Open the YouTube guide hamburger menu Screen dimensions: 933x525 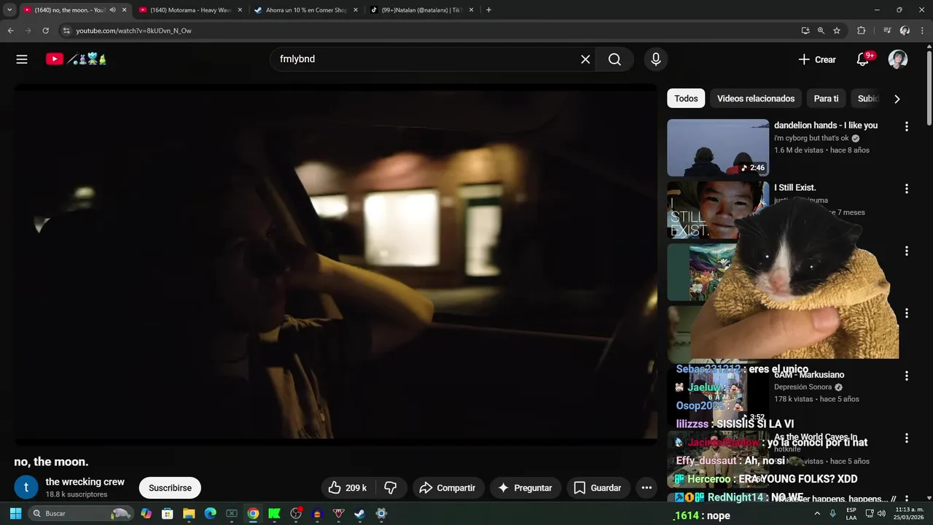click(22, 59)
